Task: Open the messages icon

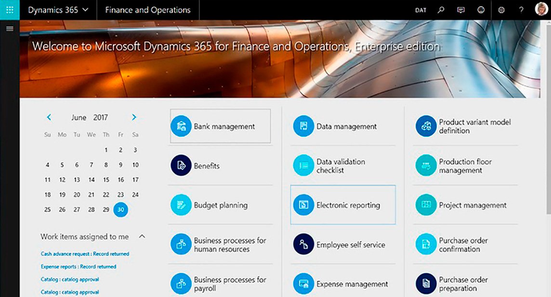Action: click(x=460, y=10)
